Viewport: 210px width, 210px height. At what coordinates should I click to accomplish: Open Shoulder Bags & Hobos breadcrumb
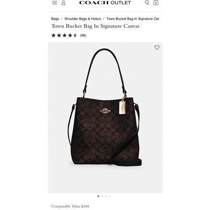[82, 19]
